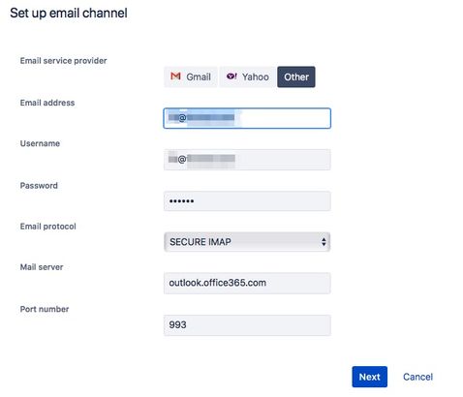This screenshot has width=463, height=397.
Task: Click the Password input field
Action: (247, 201)
